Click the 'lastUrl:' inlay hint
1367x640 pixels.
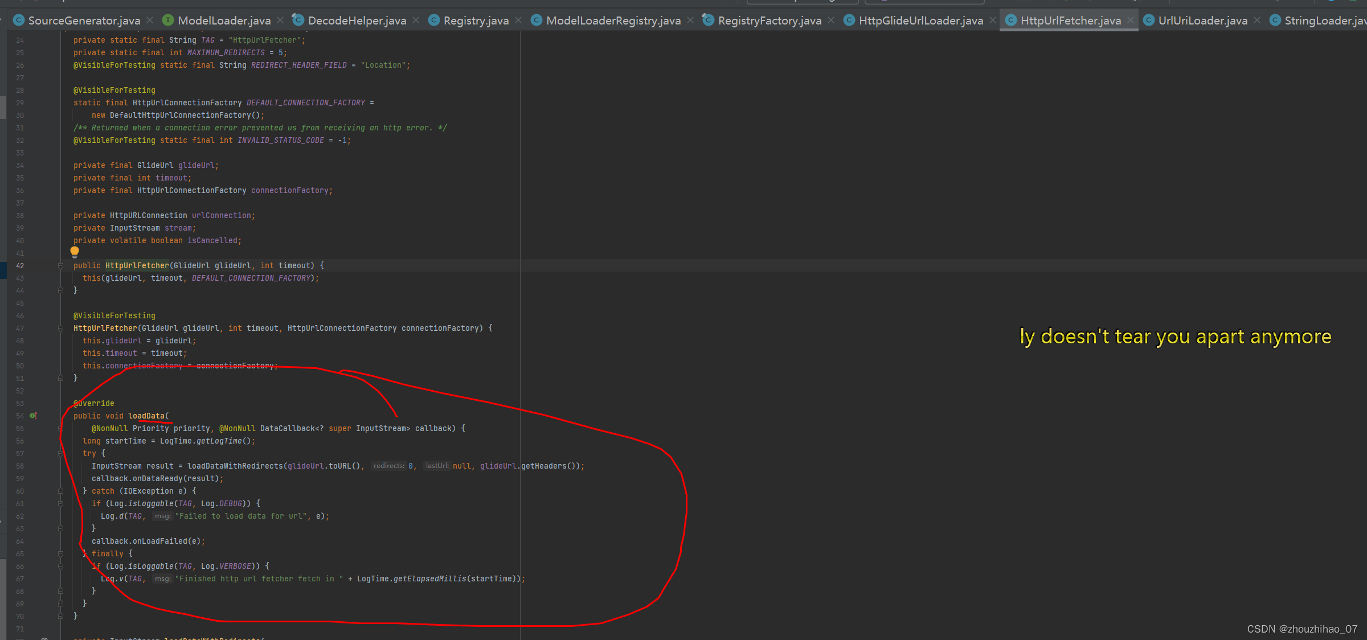[x=437, y=466]
